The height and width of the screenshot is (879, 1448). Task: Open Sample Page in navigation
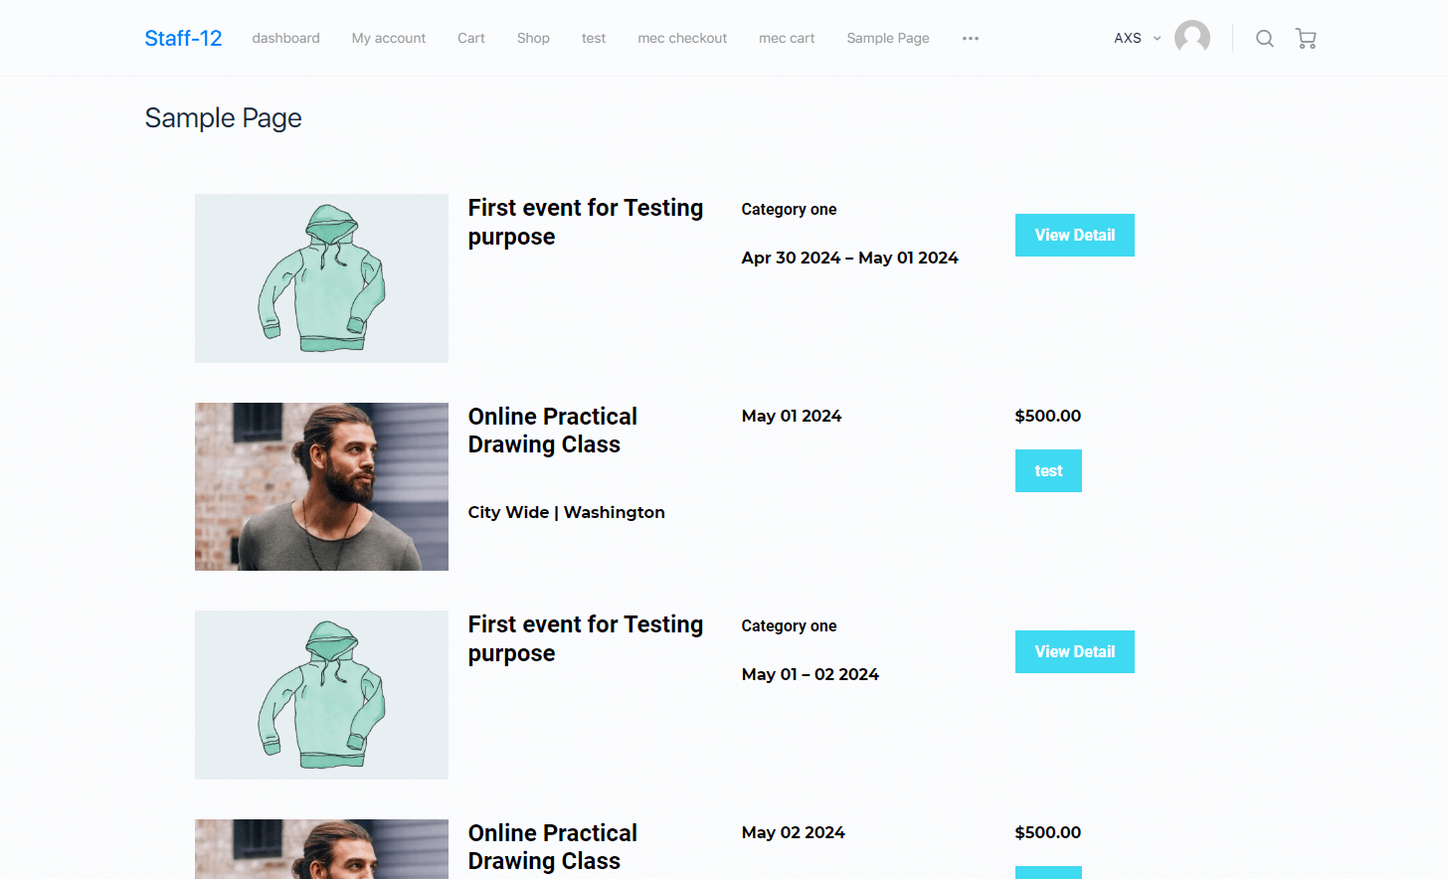888,39
